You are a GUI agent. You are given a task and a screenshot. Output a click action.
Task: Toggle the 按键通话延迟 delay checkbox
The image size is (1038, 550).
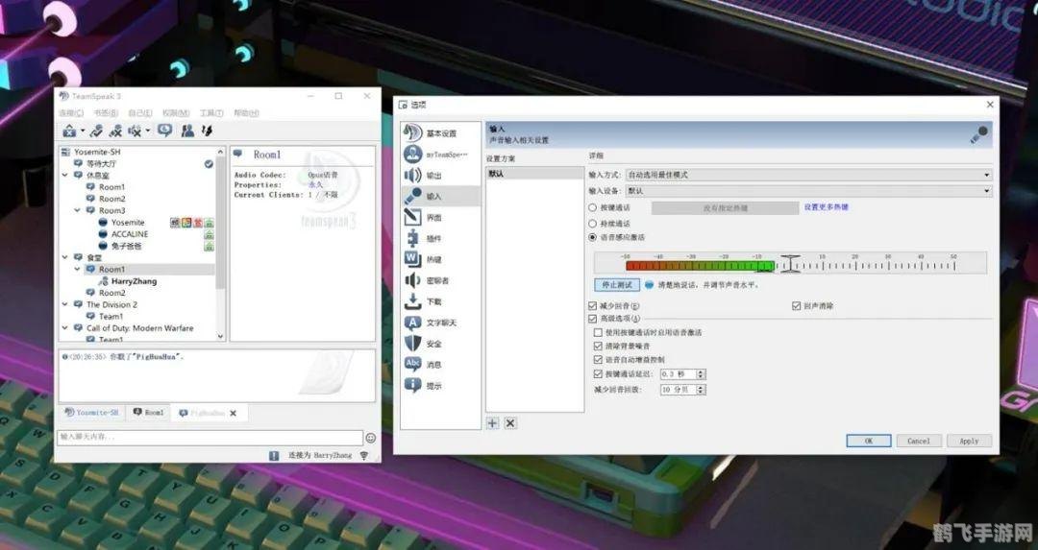coord(598,374)
